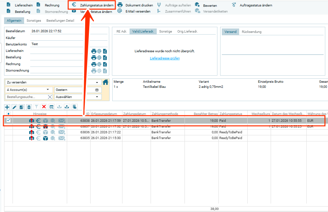The image size is (328, 212).
Task: Click the pencil edit icon above the table
Action: pyautogui.click(x=15, y=107)
